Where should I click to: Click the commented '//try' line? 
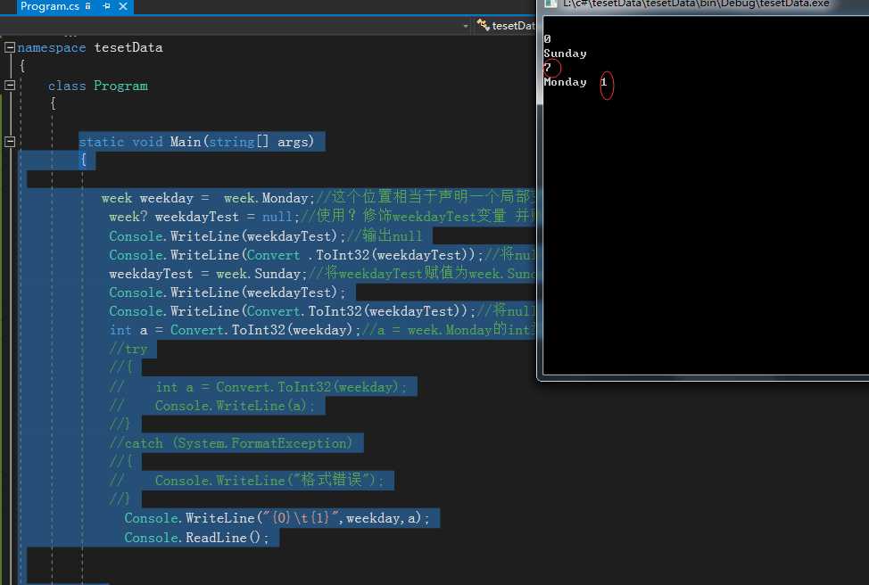coord(128,349)
